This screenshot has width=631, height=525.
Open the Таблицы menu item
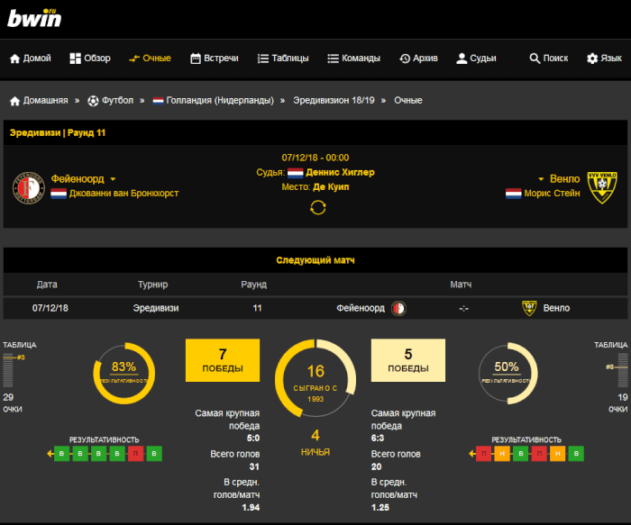pyautogui.click(x=283, y=59)
